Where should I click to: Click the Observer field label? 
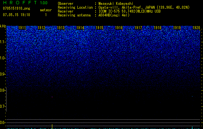(x=66, y=4)
